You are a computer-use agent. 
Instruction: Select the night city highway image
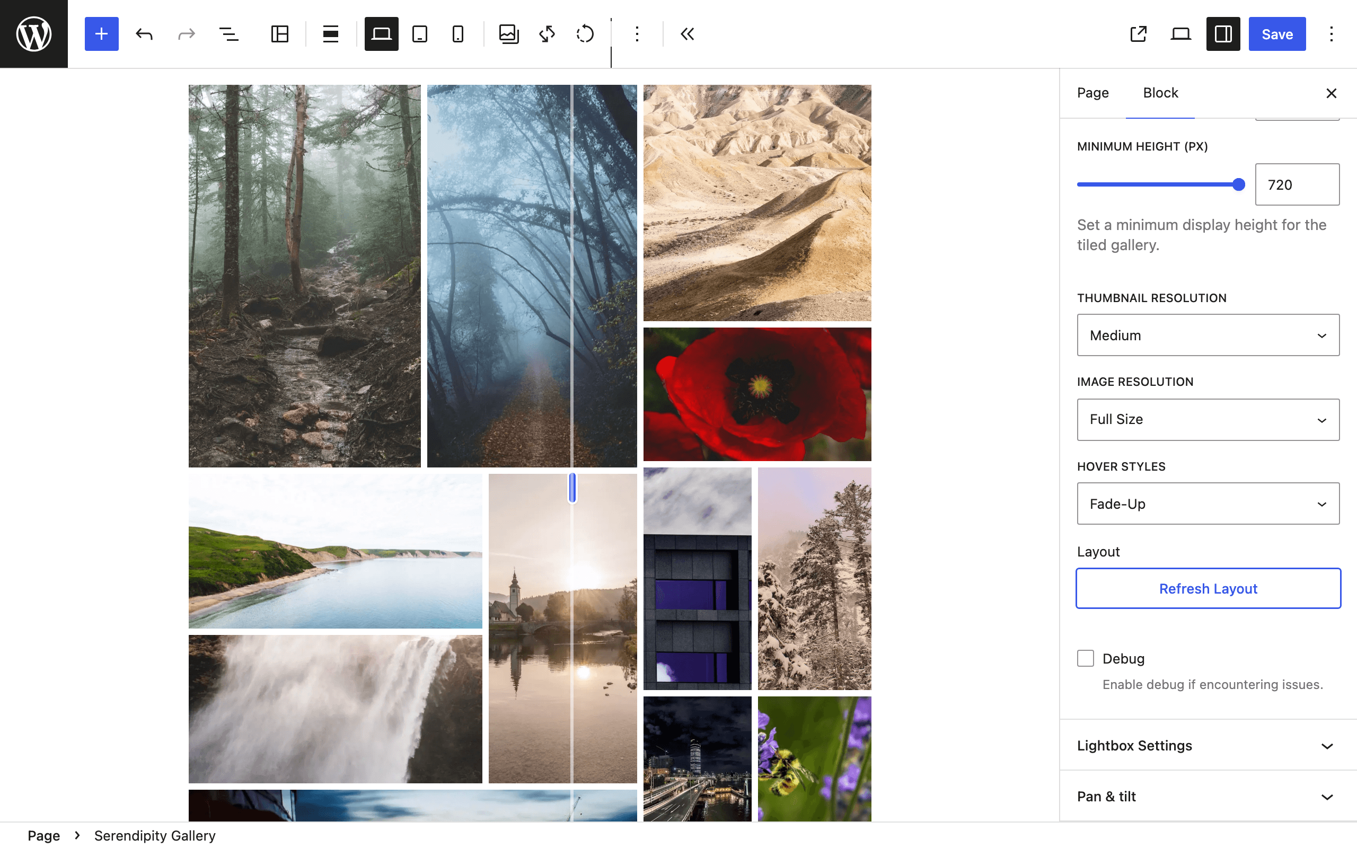click(698, 759)
